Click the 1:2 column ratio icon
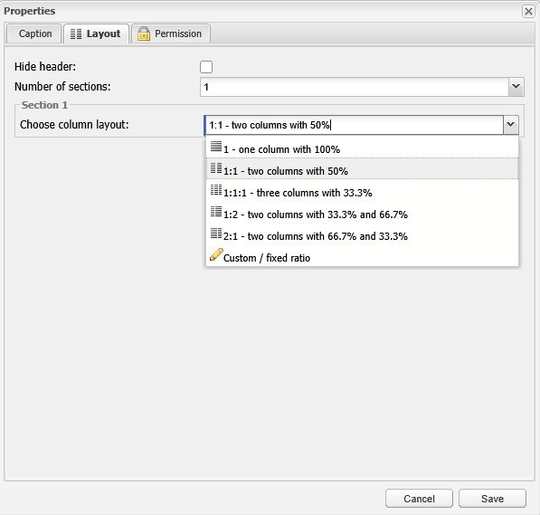The image size is (540, 515). 216,212
